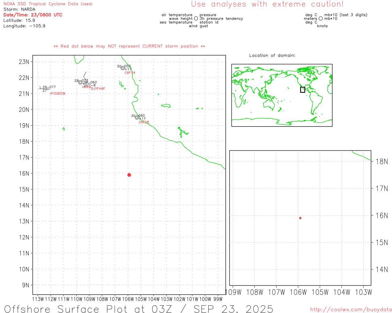Select the 106W label on the main map axis
The image size is (392, 313).
click(128, 299)
